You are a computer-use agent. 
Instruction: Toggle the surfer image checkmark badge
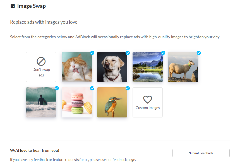[57, 88]
